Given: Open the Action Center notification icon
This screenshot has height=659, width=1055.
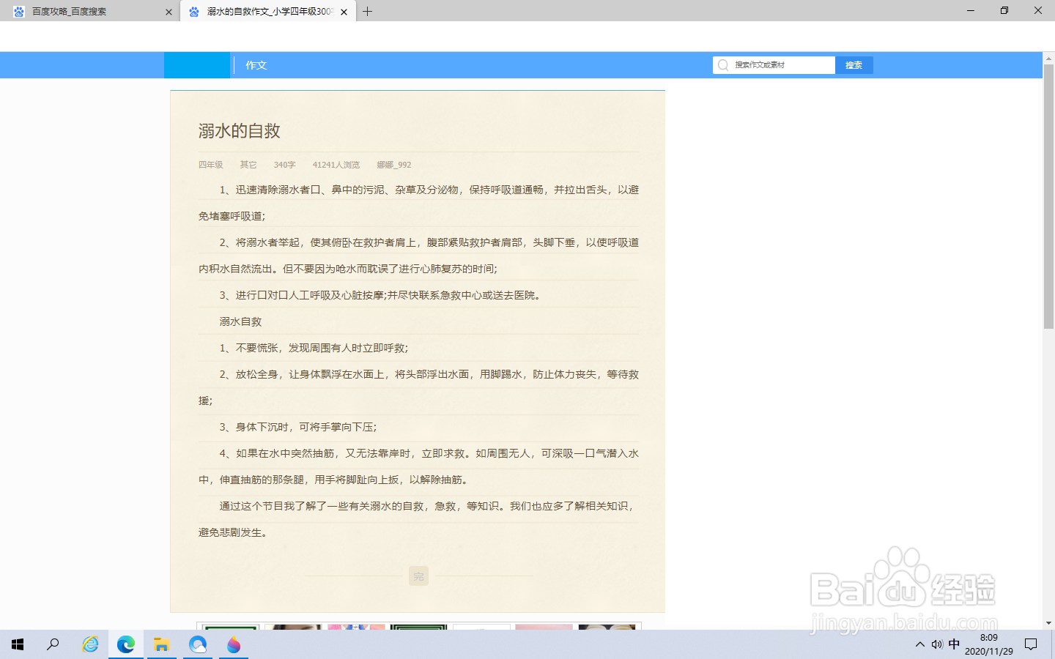Looking at the screenshot, I should (1032, 644).
